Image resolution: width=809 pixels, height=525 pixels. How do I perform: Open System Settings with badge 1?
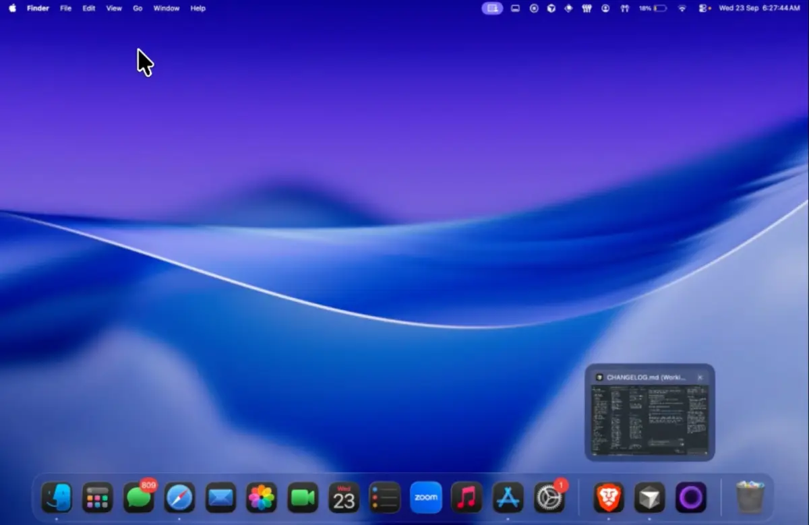click(549, 498)
